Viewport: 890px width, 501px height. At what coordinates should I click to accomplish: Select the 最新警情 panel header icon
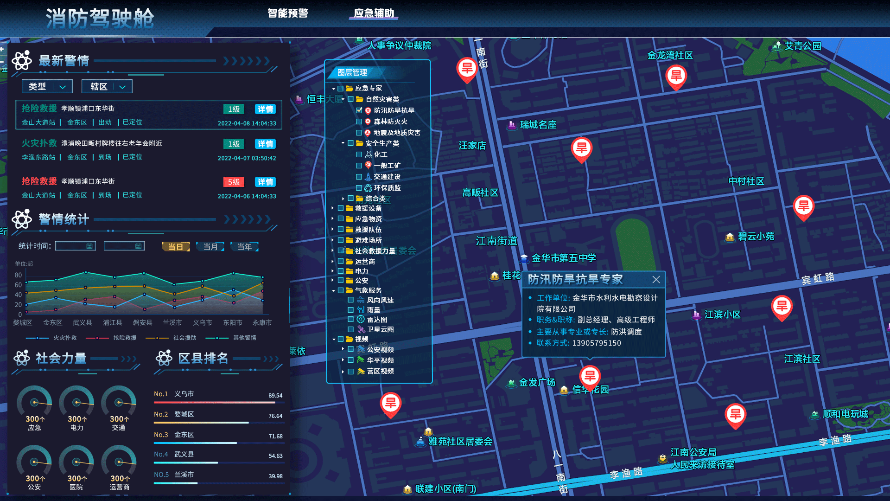[x=22, y=60]
